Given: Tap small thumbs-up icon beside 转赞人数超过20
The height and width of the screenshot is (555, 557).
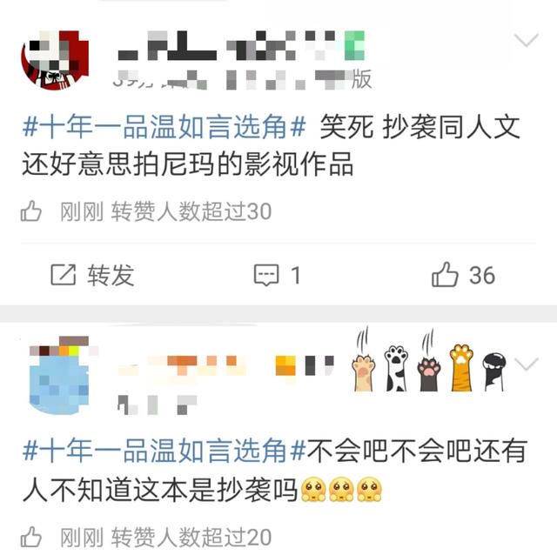Looking at the screenshot, I should tap(31, 537).
